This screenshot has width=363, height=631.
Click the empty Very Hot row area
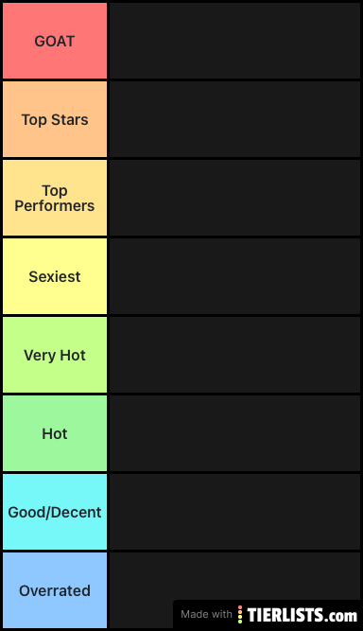click(234, 355)
